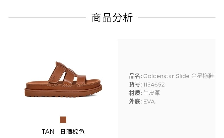Click the horizontal rule left of 商品分析

(47, 17)
